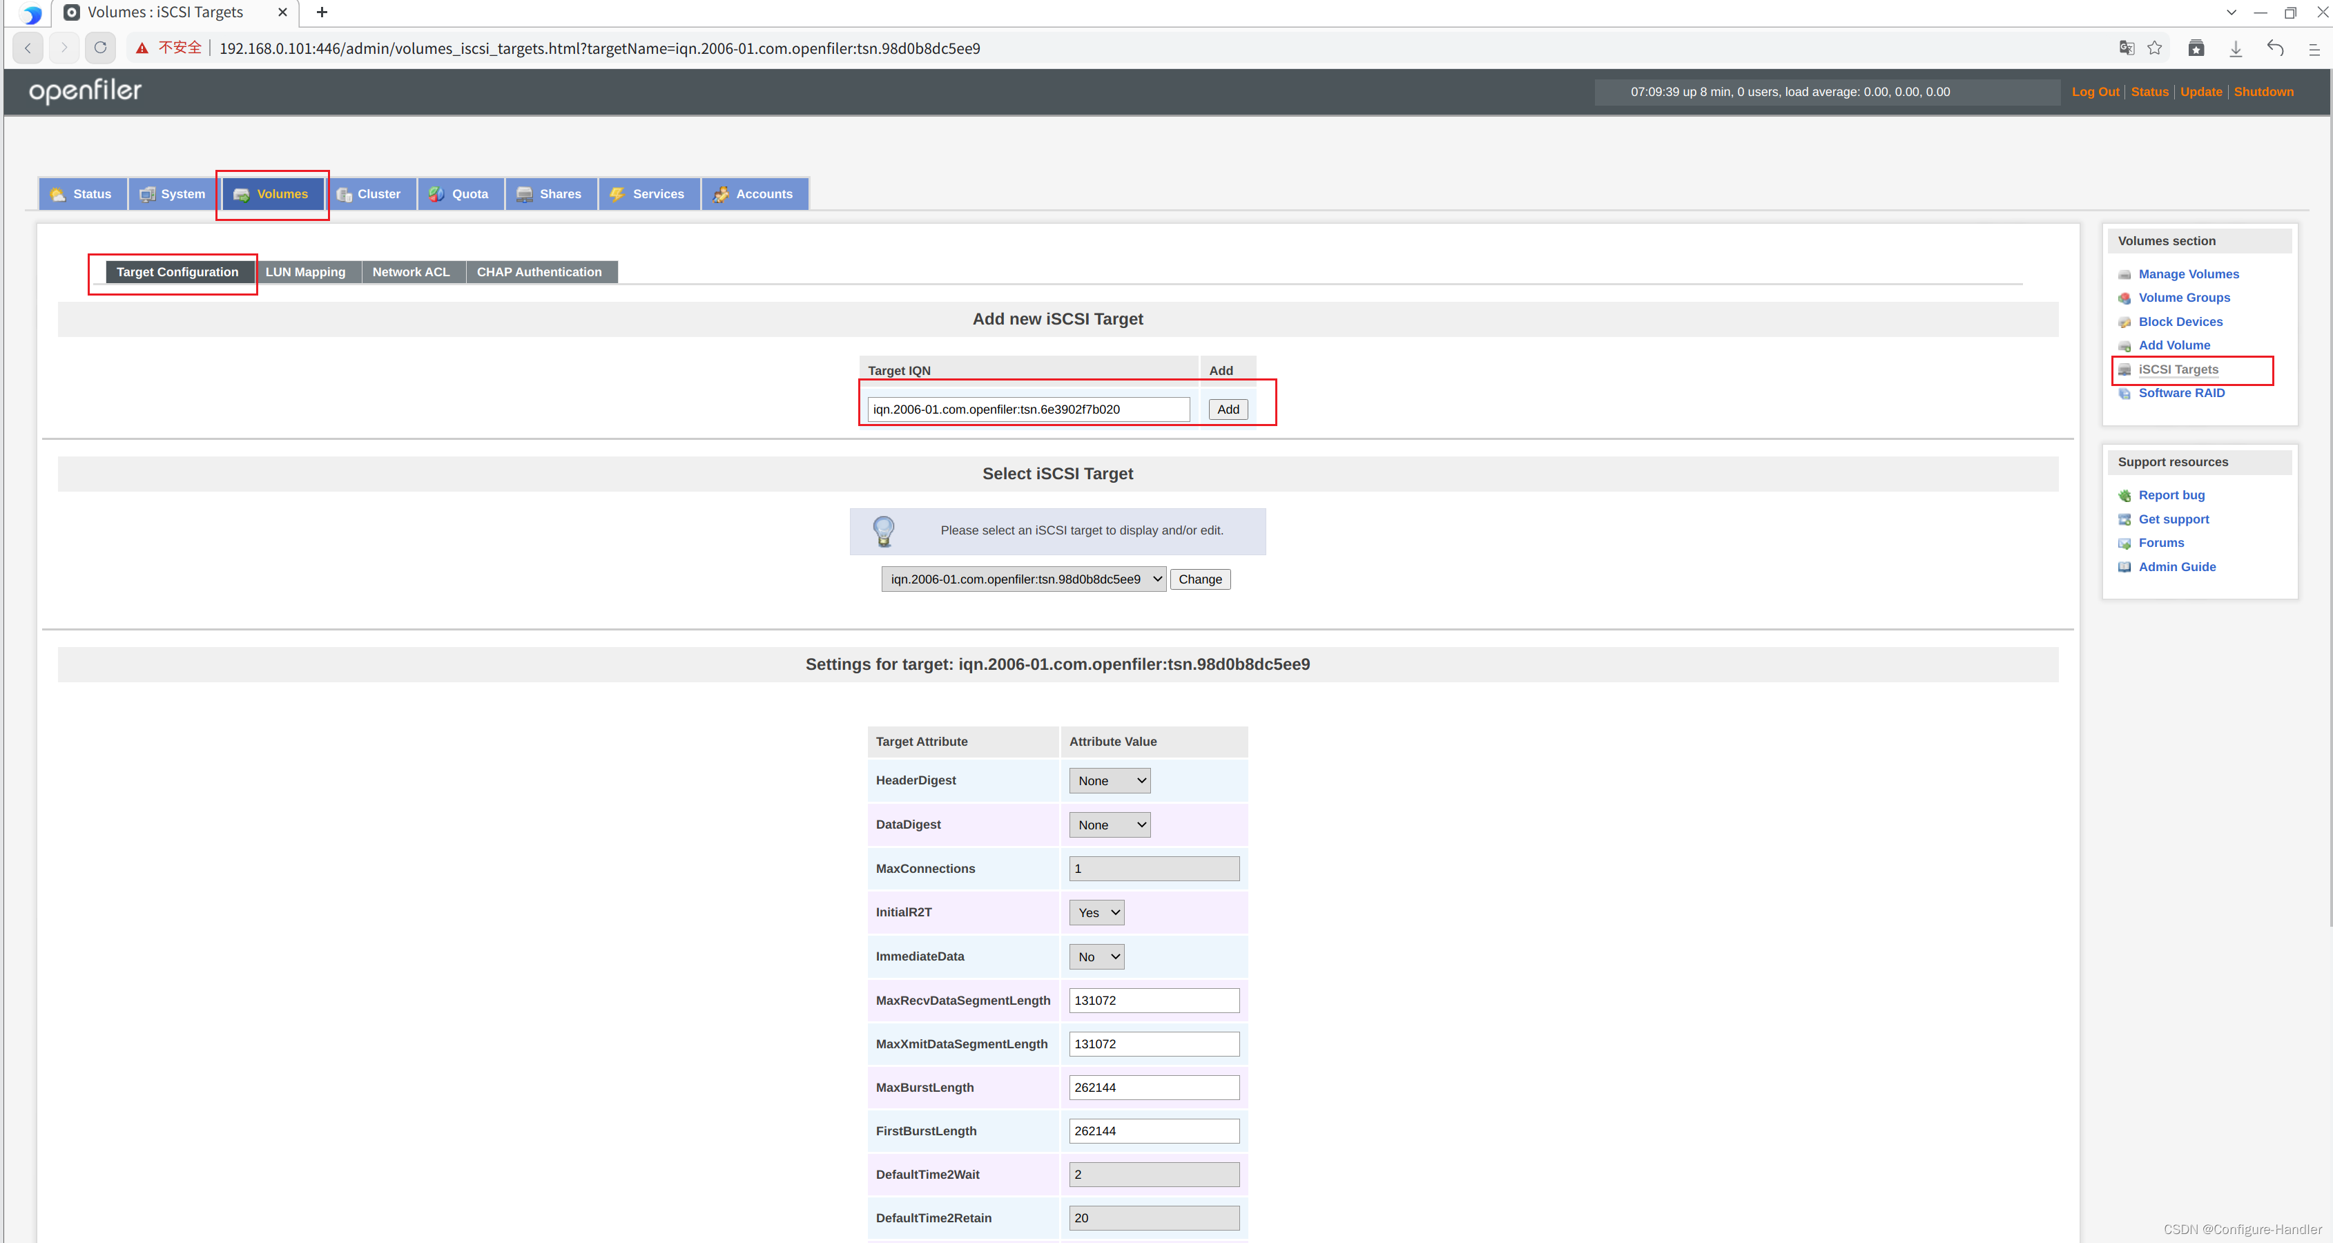2333x1243 pixels.
Task: Click the MaxBurstLength value field
Action: coord(1154,1087)
